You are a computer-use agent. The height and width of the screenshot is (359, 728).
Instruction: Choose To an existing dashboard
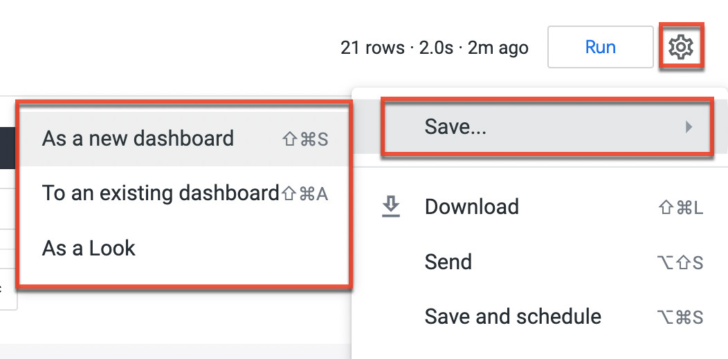point(161,193)
